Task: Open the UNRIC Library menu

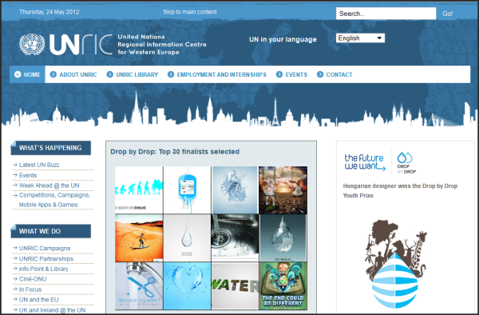Action: 137,74
